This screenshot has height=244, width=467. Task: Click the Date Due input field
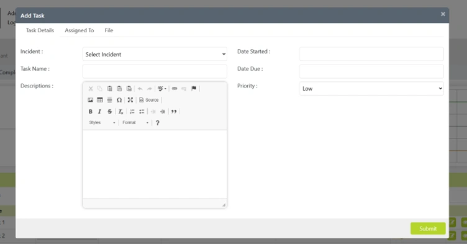pos(371,71)
